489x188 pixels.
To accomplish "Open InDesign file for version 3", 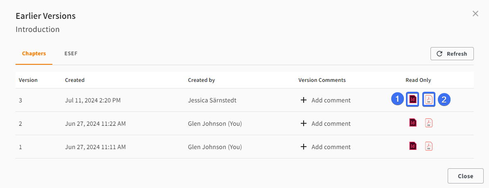I will 413,100.
